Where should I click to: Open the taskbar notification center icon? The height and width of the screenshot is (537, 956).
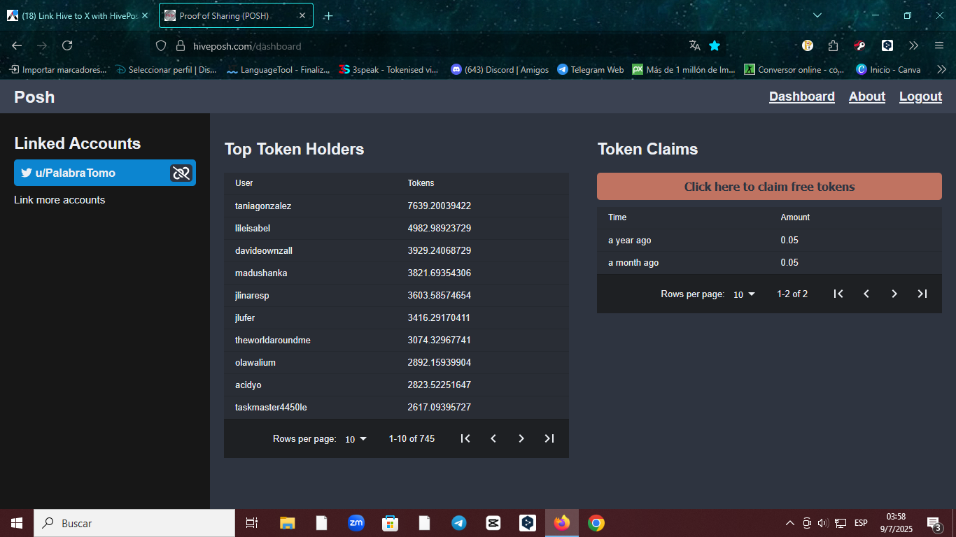tap(934, 523)
